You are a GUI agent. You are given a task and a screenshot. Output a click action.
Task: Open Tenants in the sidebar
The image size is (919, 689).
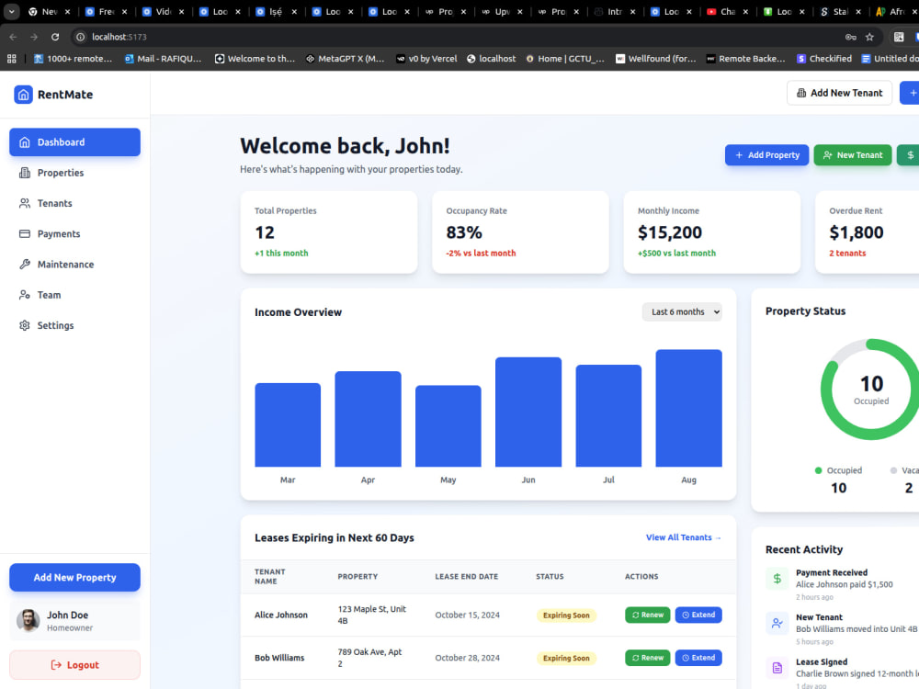point(74,203)
